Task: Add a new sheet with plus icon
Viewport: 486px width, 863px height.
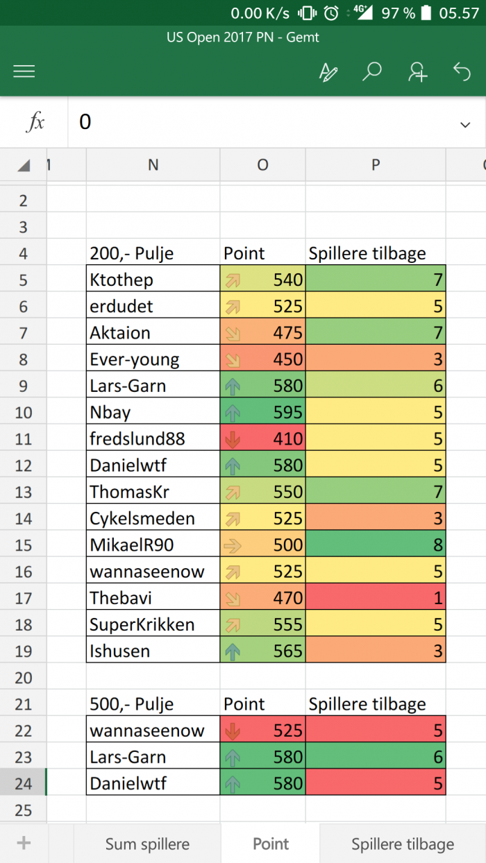Action: pyautogui.click(x=24, y=843)
